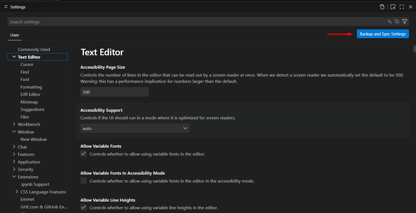Select New Window under Window
The width and height of the screenshot is (416, 213).
(34, 139)
